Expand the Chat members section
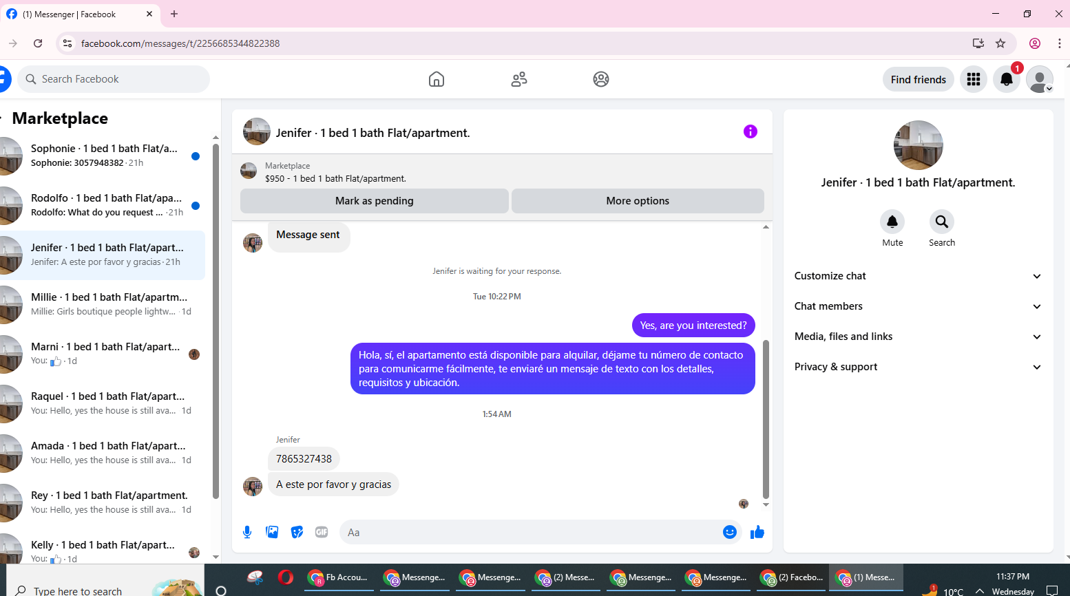1070x596 pixels. (x=918, y=306)
